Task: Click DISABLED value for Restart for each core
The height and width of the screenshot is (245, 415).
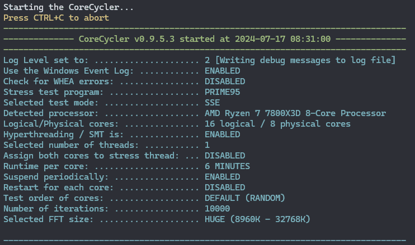Action: (225, 187)
